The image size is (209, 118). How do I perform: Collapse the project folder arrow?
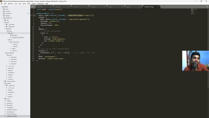pos(4,83)
